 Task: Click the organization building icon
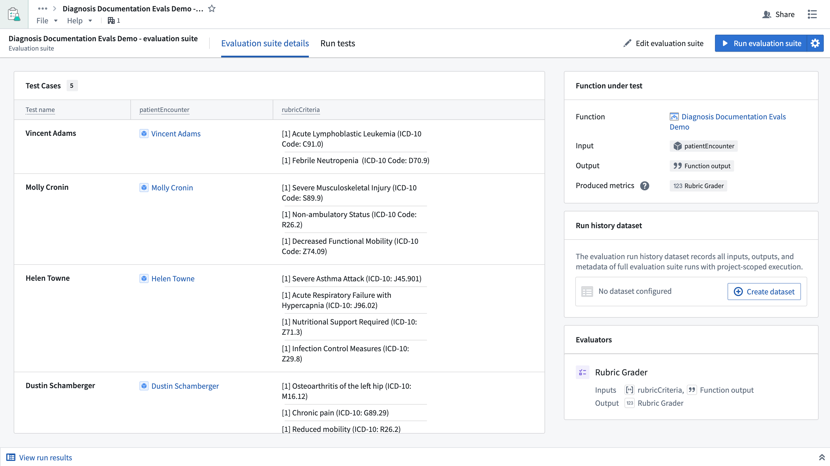111,20
